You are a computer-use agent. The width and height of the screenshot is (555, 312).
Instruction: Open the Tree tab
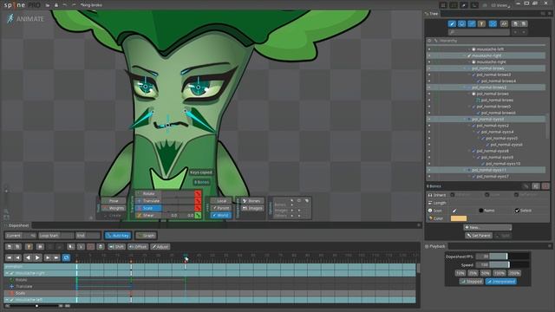point(432,14)
